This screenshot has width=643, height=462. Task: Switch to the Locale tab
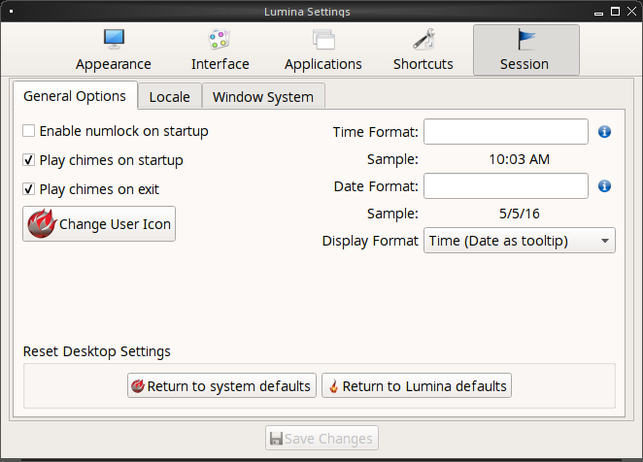169,97
